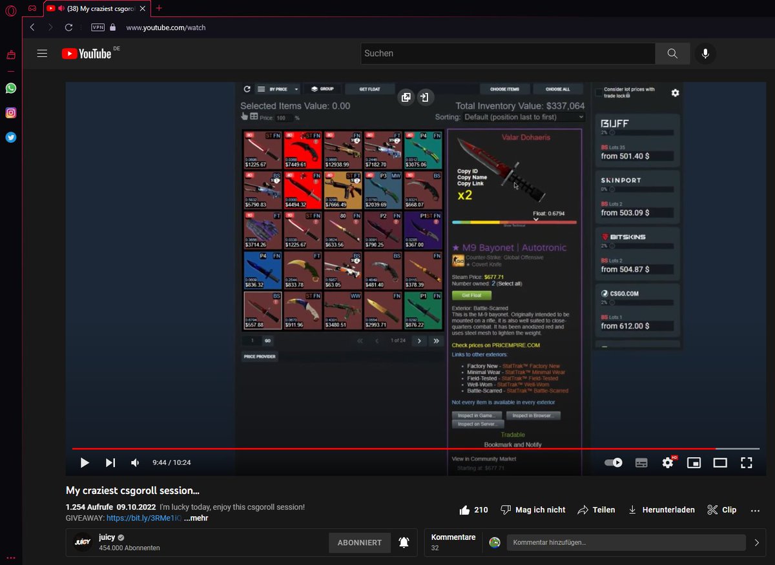Open a new browser tab with plus
This screenshot has width=775, height=565.
click(x=159, y=8)
